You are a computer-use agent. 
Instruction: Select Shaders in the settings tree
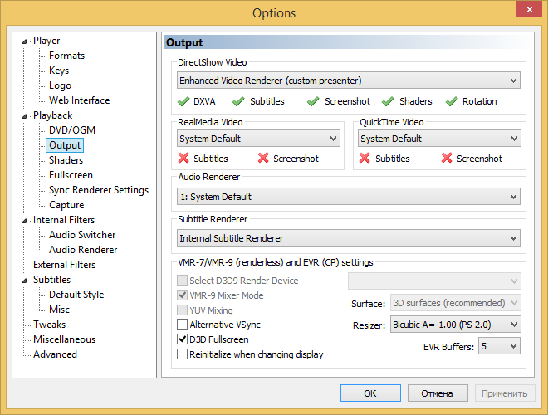[x=66, y=160]
